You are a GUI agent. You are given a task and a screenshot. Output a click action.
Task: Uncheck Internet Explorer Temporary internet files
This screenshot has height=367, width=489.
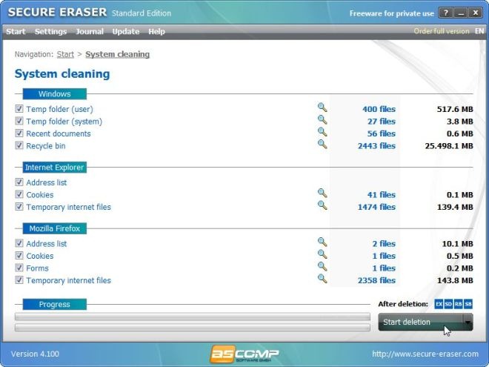[19, 207]
